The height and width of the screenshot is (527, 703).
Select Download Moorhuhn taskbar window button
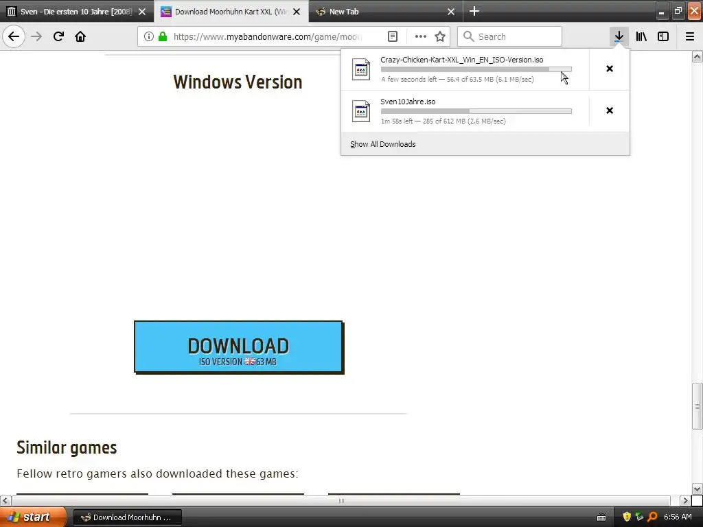[127, 517]
